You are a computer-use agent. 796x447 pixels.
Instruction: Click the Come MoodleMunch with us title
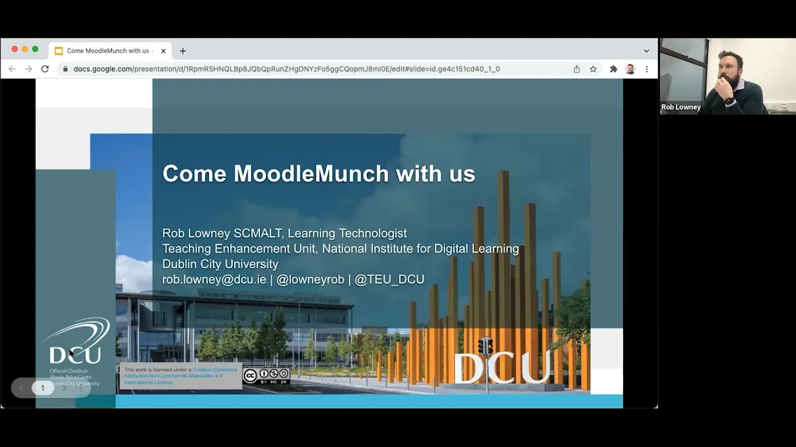click(x=318, y=173)
